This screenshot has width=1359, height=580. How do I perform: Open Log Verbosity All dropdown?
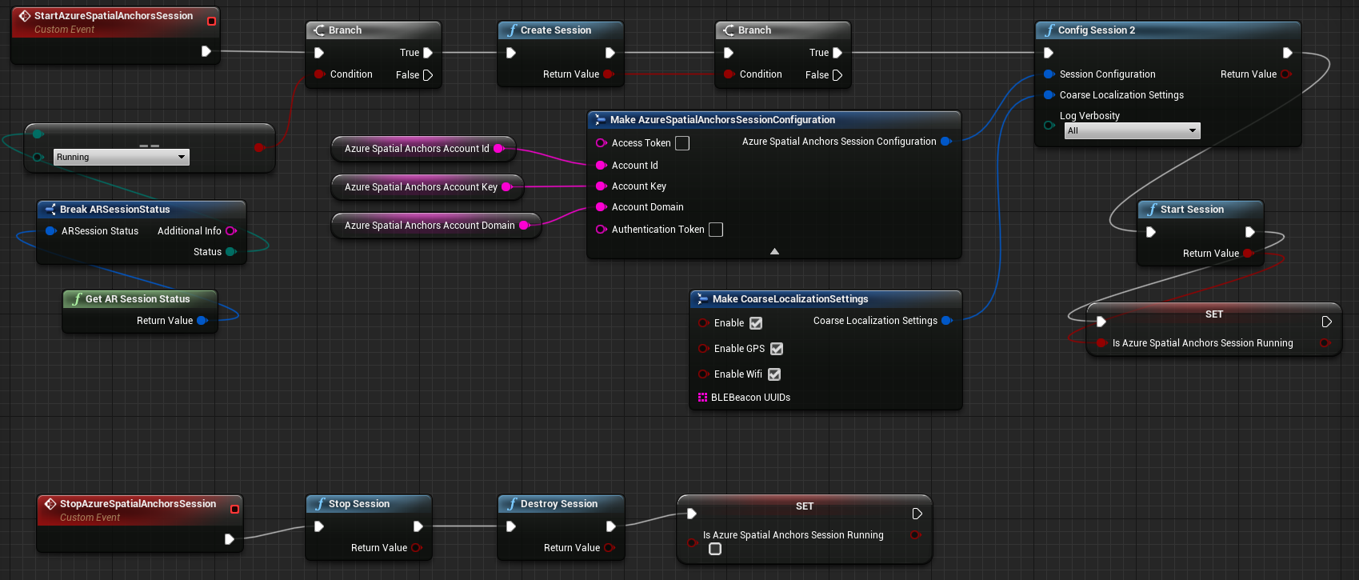click(1132, 130)
